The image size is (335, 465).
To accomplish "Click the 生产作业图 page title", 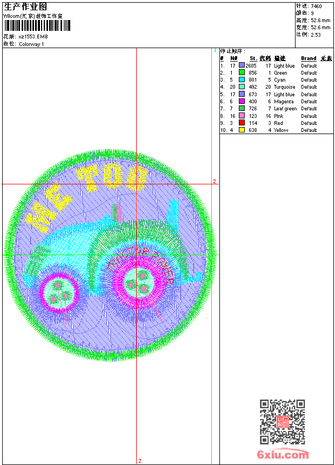I will tap(25, 6).
